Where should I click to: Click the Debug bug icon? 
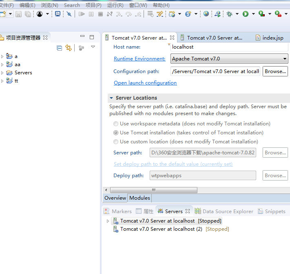click(x=229, y=14)
